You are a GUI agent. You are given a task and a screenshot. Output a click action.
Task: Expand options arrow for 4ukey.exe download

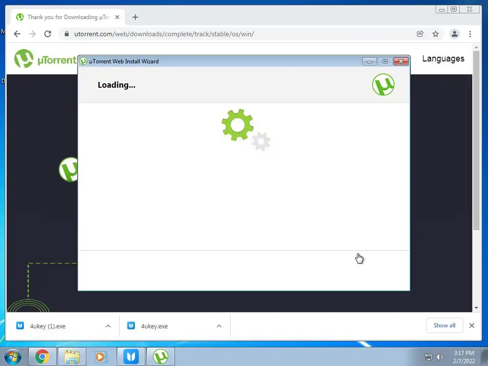pyautogui.click(x=219, y=326)
